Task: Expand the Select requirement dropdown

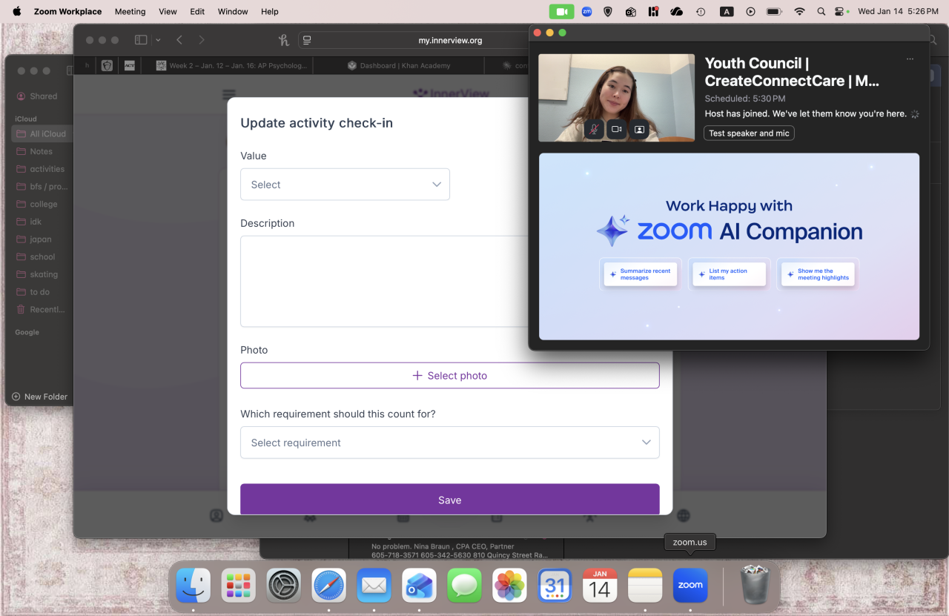Action: pyautogui.click(x=449, y=443)
